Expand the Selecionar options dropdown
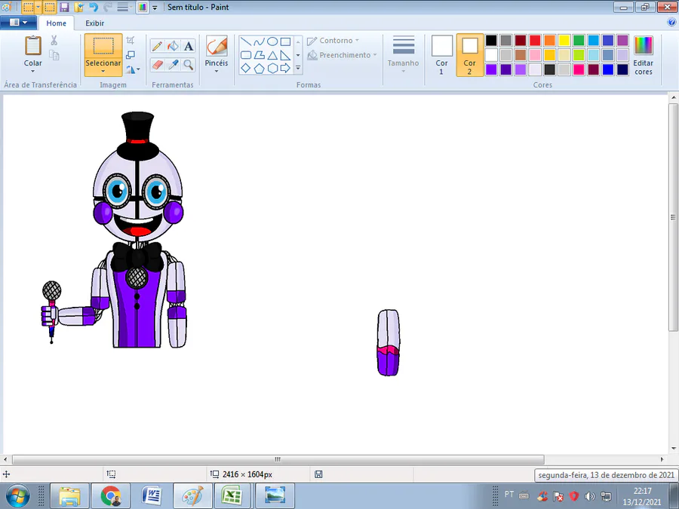Screen dimensions: 679x509 pos(103,72)
